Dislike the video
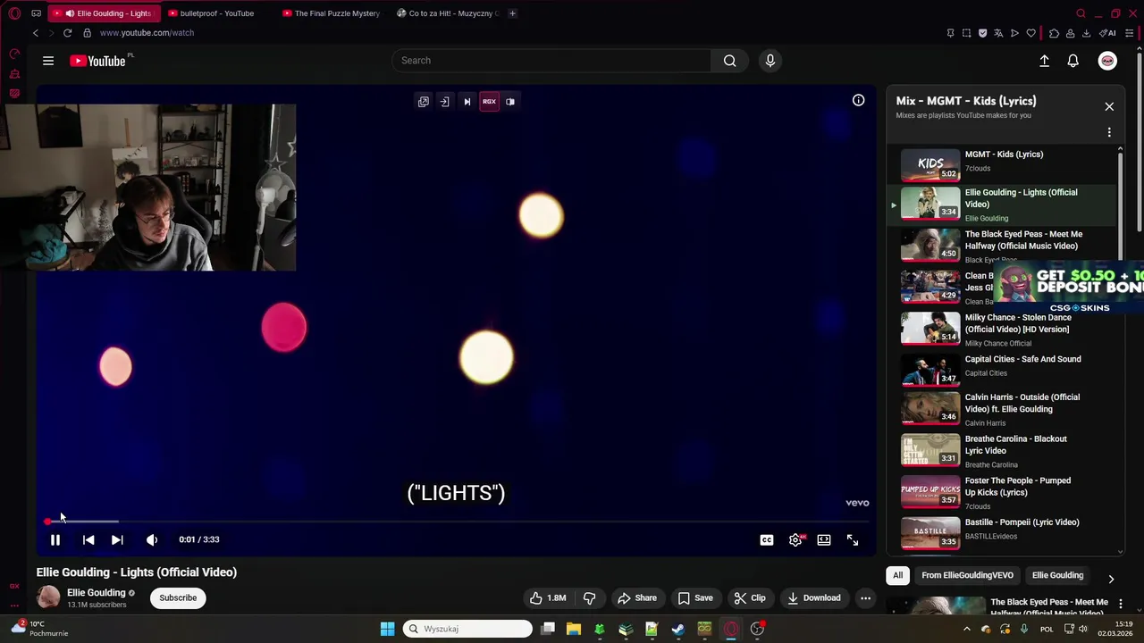This screenshot has height=643, width=1144. click(x=589, y=597)
